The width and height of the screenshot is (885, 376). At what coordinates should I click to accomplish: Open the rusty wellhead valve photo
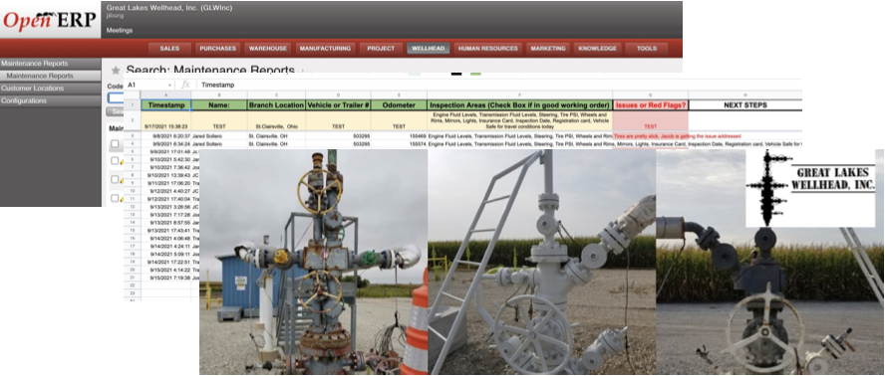coord(313,262)
